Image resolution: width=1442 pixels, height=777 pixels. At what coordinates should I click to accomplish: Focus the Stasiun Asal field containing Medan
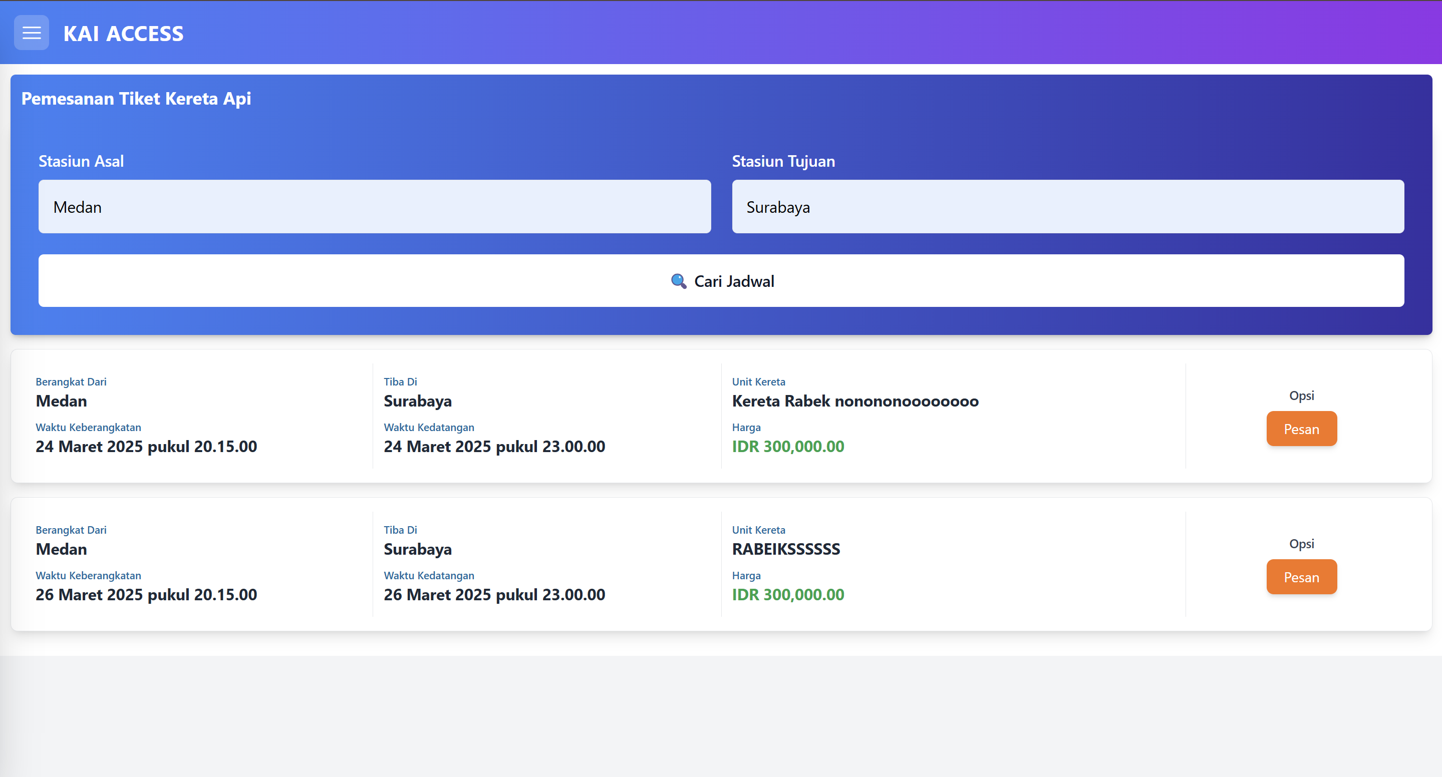375,207
